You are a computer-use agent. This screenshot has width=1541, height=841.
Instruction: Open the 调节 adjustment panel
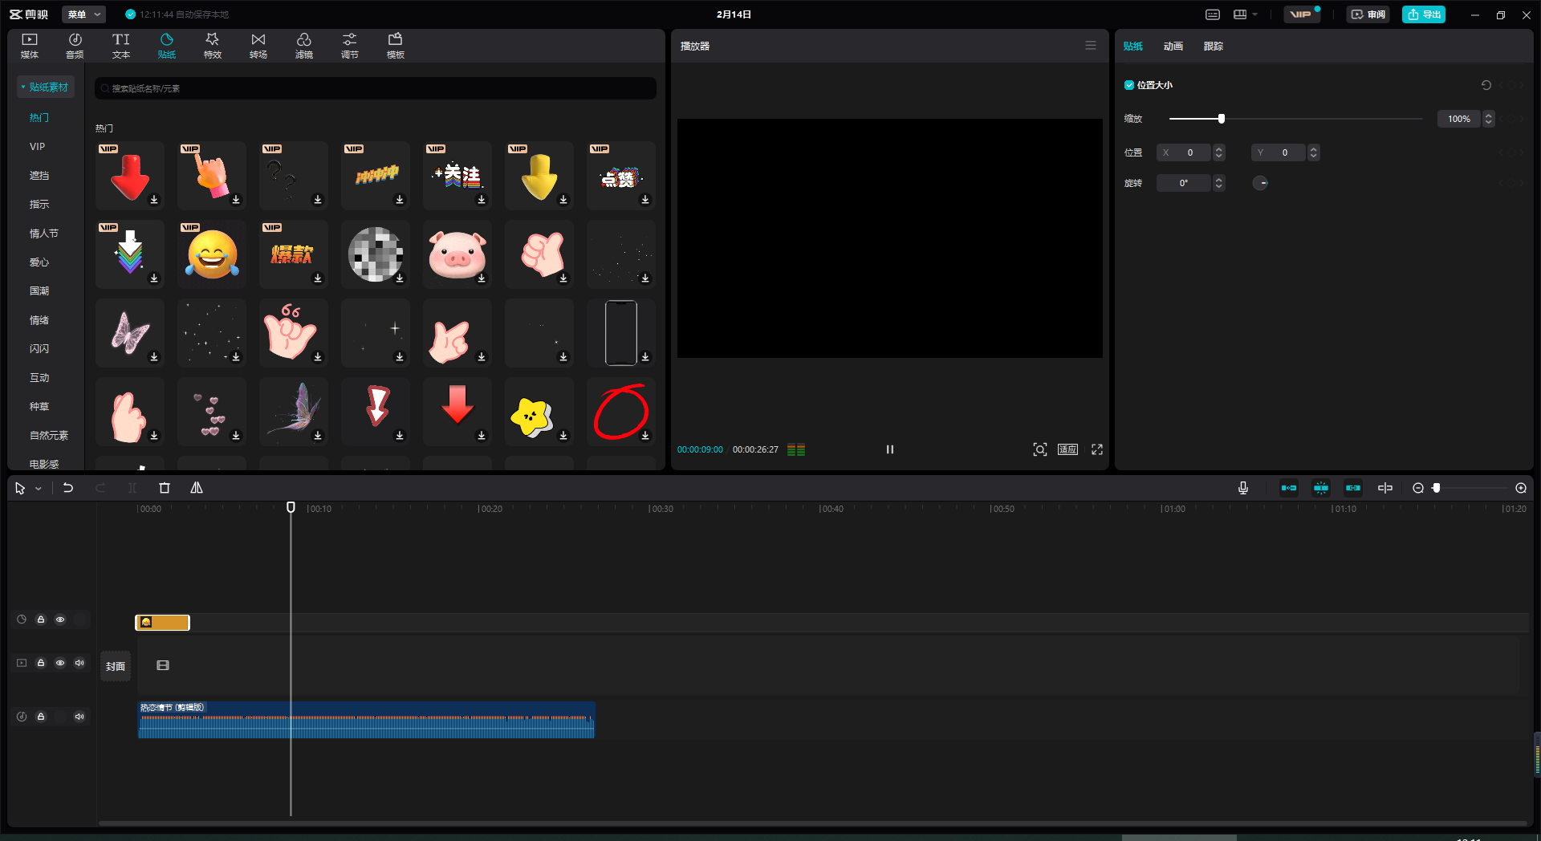pyautogui.click(x=350, y=46)
